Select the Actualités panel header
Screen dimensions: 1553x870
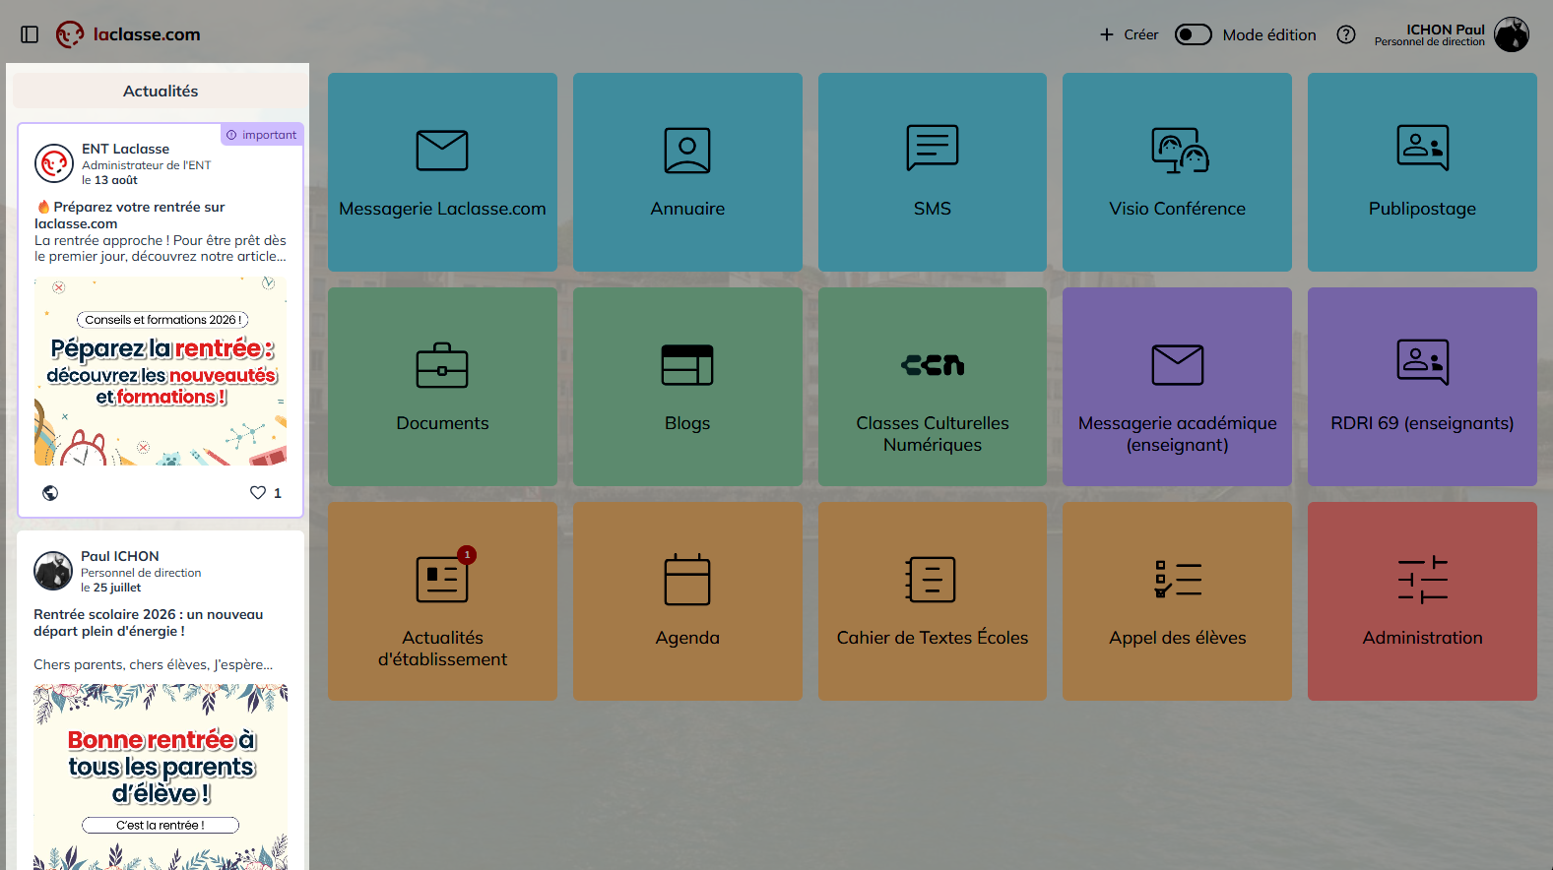pos(161,91)
